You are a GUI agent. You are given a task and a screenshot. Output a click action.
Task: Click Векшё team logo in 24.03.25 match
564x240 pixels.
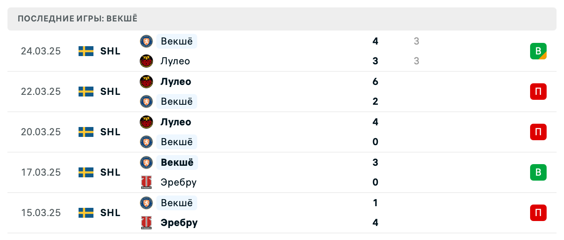pos(146,41)
